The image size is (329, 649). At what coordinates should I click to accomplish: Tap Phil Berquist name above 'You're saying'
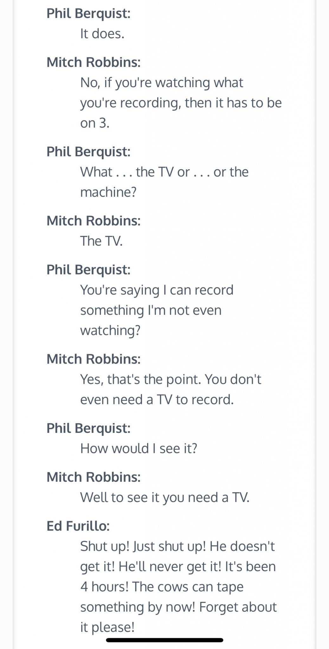[x=88, y=270]
